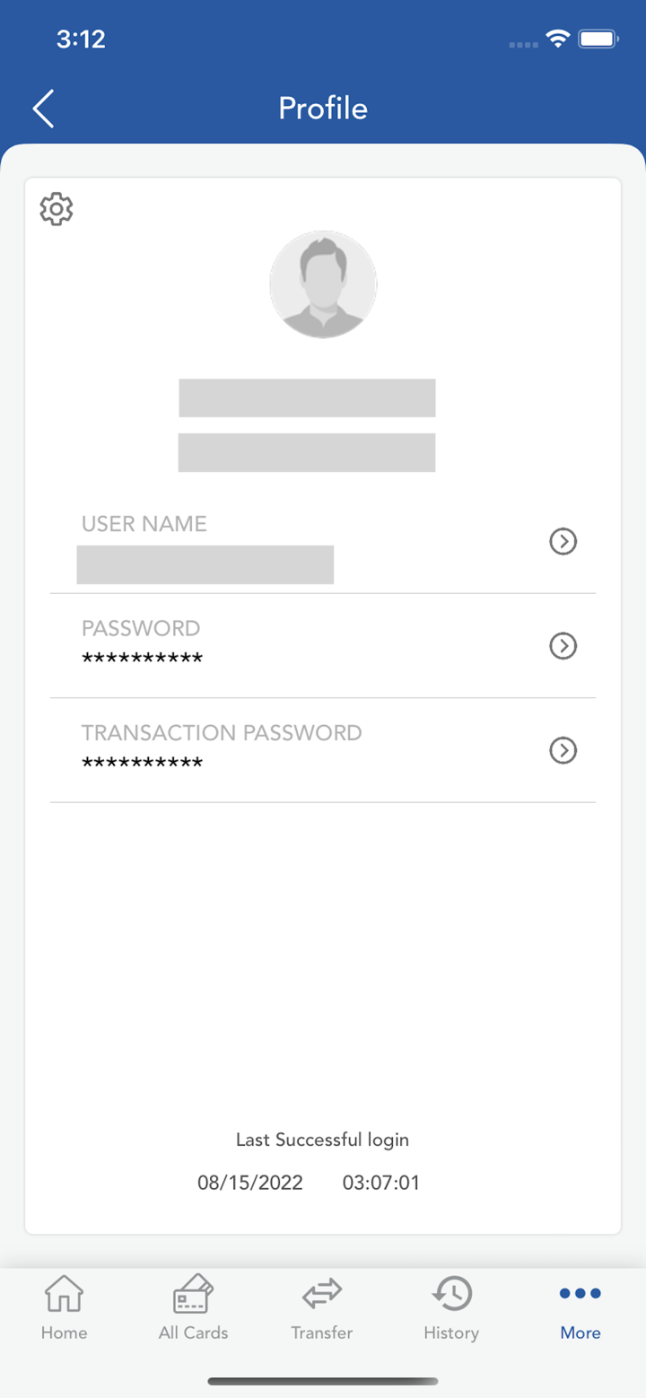Open profile settings gear icon
Image resolution: width=646 pixels, height=1398 pixels.
(57, 208)
